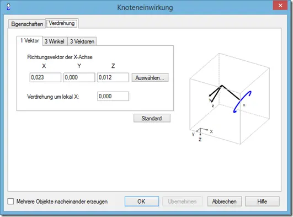Click the Auswählen... button

(150, 78)
